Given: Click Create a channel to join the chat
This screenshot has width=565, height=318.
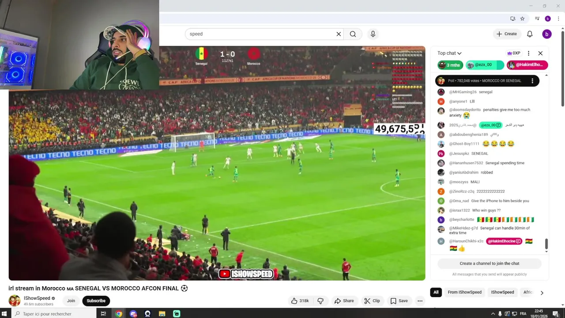Looking at the screenshot, I should click(490, 264).
